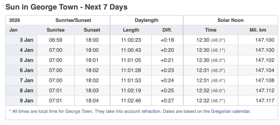Viewport: 280px width, 125px height.
Task: Select the 8 Jan date cell
Action: 27,90
